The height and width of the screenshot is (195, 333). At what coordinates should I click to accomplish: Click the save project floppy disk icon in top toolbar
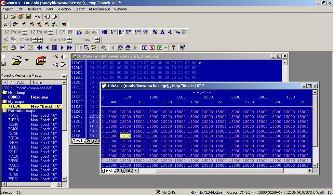[x=28, y=17]
